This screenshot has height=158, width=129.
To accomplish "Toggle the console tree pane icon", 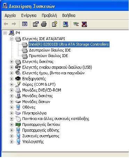I will (25, 24).
